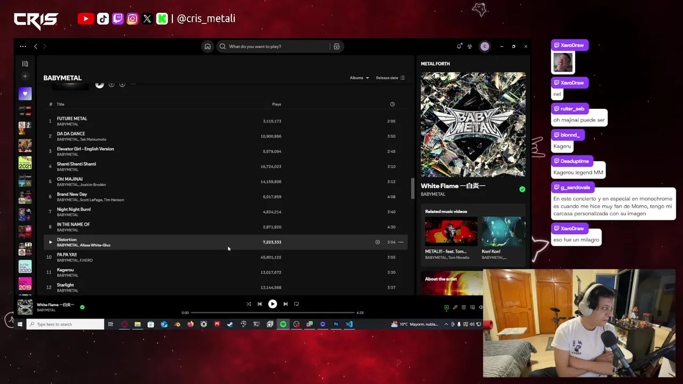Open Alissa White-Gluz artist link
The image size is (683, 384).
point(96,245)
